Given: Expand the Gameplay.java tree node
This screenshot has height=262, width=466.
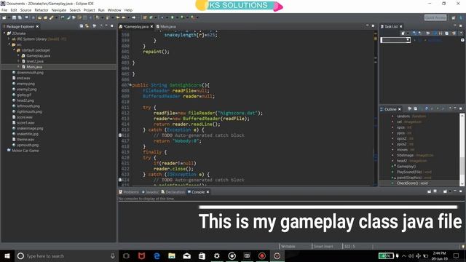Looking at the screenshot, I should click(x=18, y=55).
